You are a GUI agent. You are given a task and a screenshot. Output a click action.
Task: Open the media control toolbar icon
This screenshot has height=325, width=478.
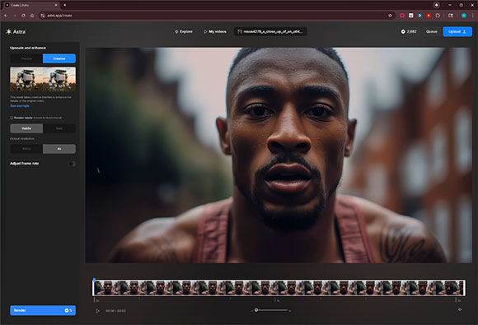[451, 16]
